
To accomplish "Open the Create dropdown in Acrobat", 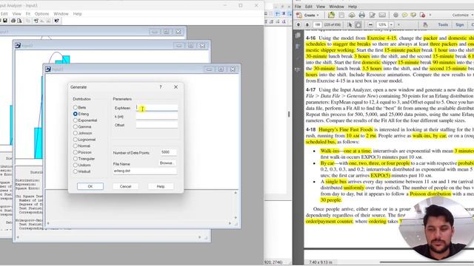I will [308, 15].
